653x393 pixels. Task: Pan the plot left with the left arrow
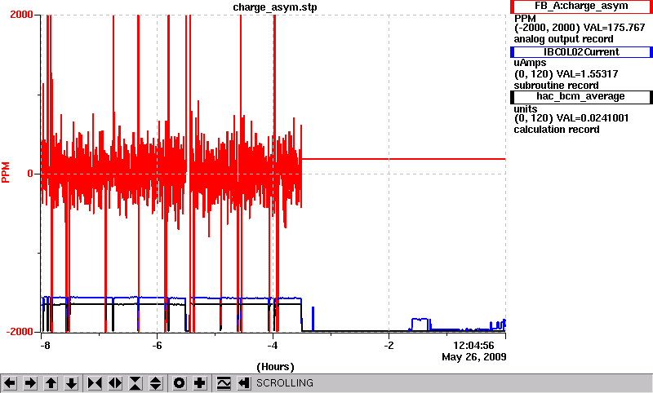10,383
